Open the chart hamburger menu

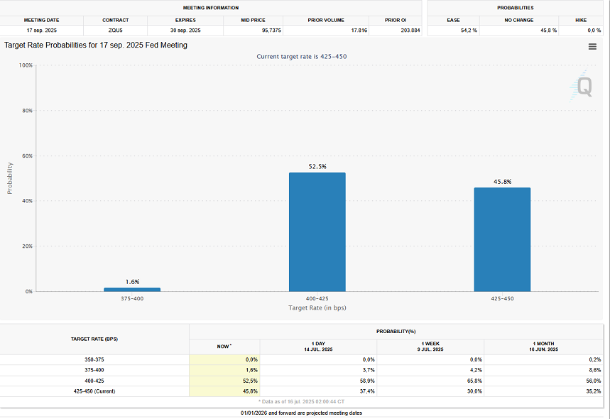click(x=592, y=47)
